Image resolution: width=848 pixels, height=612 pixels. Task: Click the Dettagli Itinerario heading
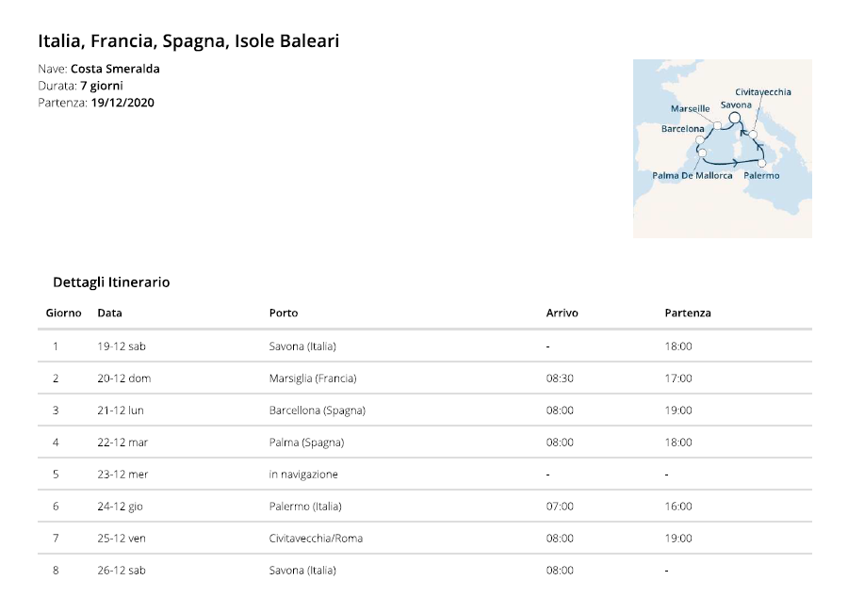(111, 282)
